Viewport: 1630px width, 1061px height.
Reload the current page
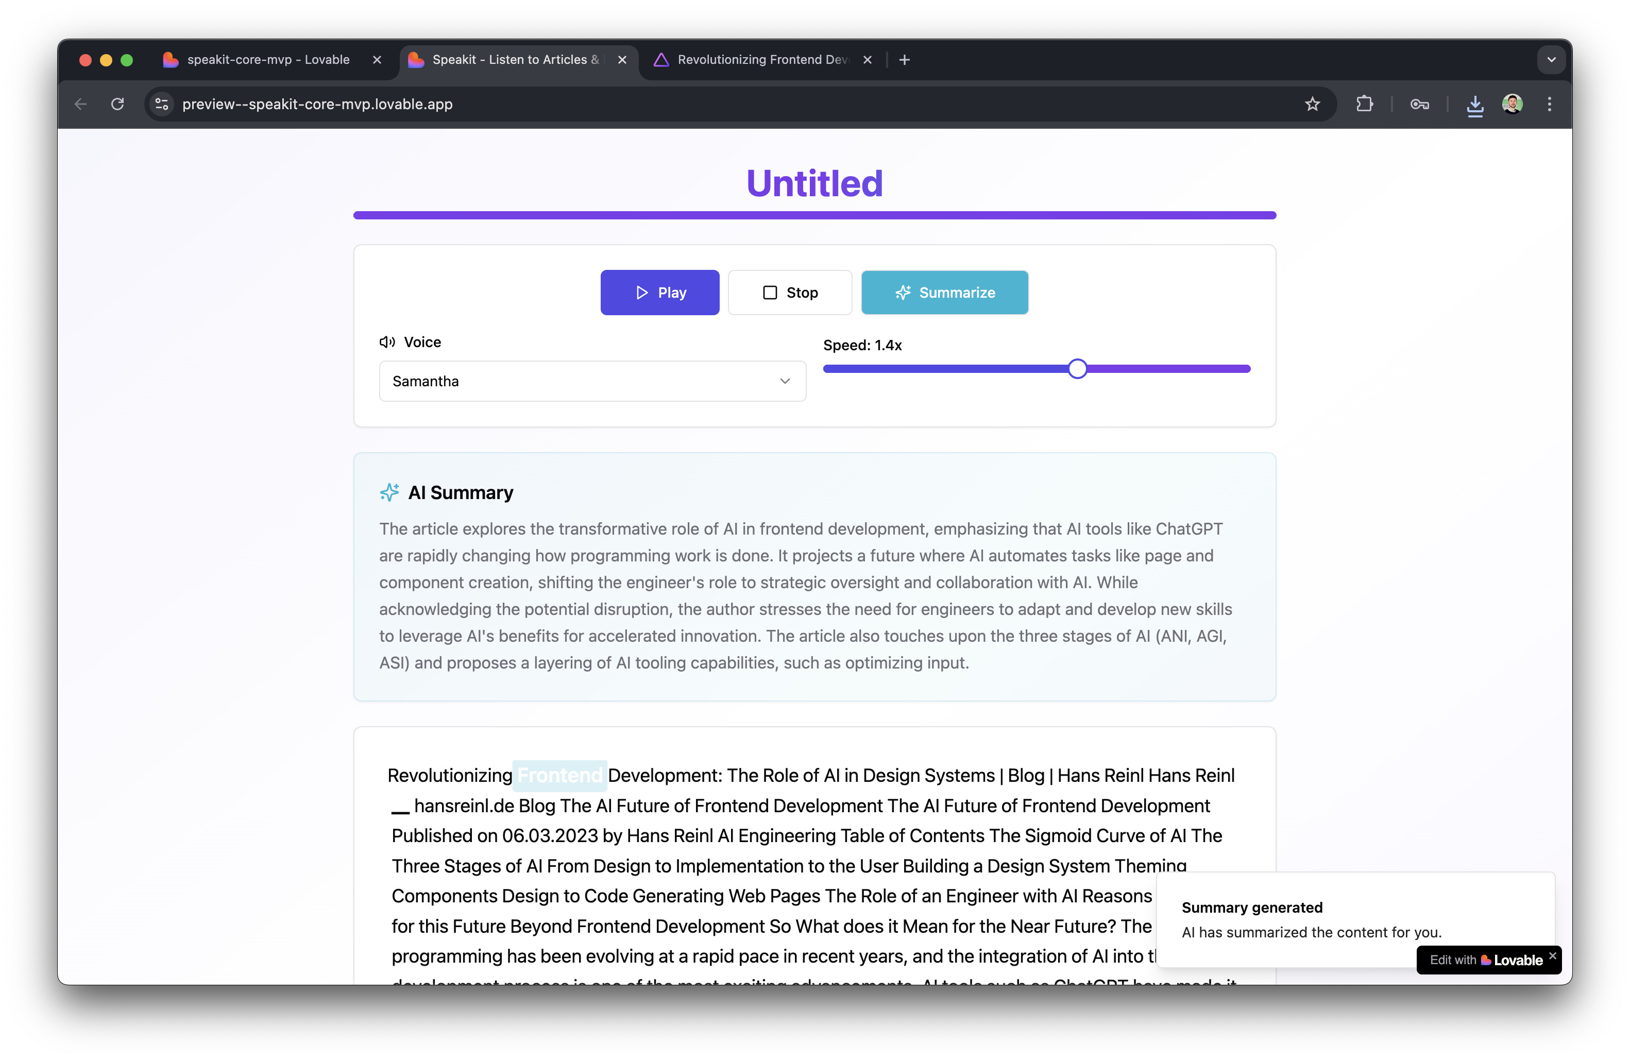[x=118, y=104]
